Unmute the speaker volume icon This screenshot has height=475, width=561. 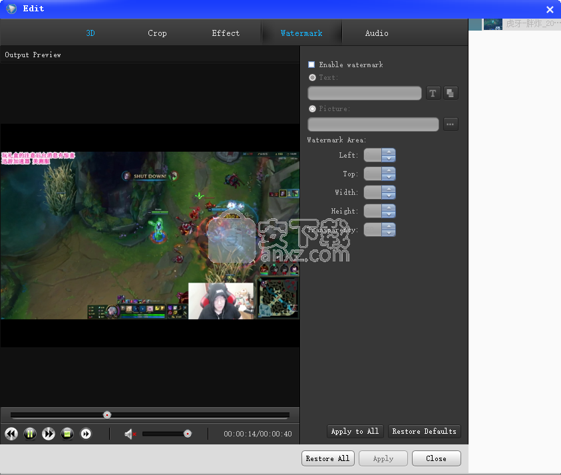click(130, 434)
